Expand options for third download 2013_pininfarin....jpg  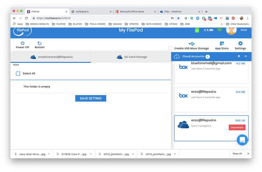click(133, 154)
